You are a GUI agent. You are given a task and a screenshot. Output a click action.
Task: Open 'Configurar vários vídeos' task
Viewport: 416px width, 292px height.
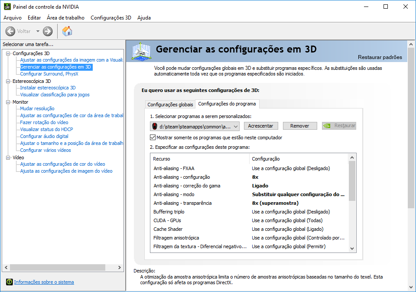[45, 150]
